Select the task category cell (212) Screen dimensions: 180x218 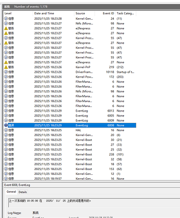(120, 67)
